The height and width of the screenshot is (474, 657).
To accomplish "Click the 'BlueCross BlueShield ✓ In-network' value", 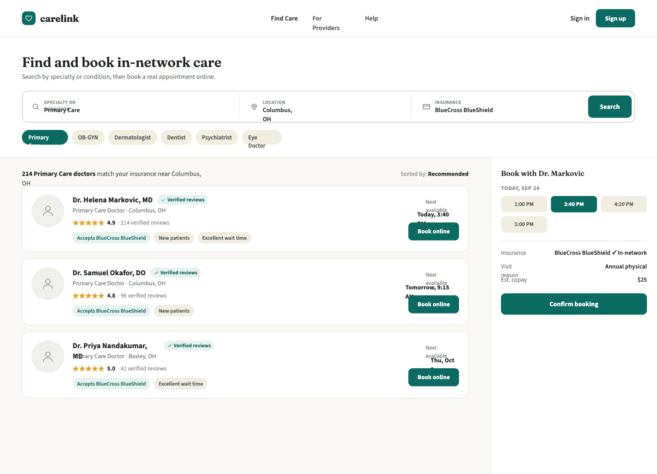I will (600, 252).
